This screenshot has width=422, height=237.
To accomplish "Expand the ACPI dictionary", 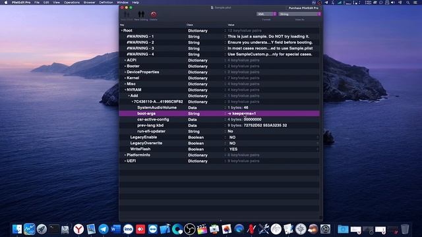I will [x=125, y=60].
